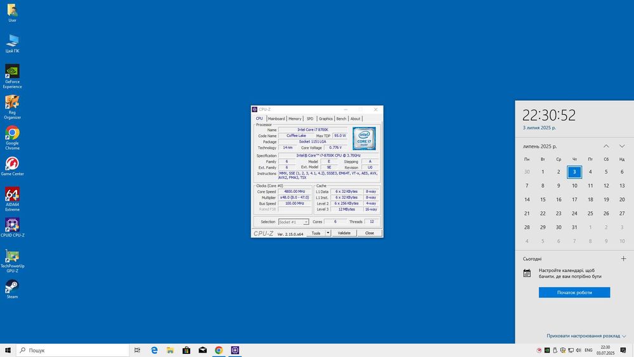Click the taskbar clock showing 22:30
This screenshot has width=634, height=357.
pos(605,350)
